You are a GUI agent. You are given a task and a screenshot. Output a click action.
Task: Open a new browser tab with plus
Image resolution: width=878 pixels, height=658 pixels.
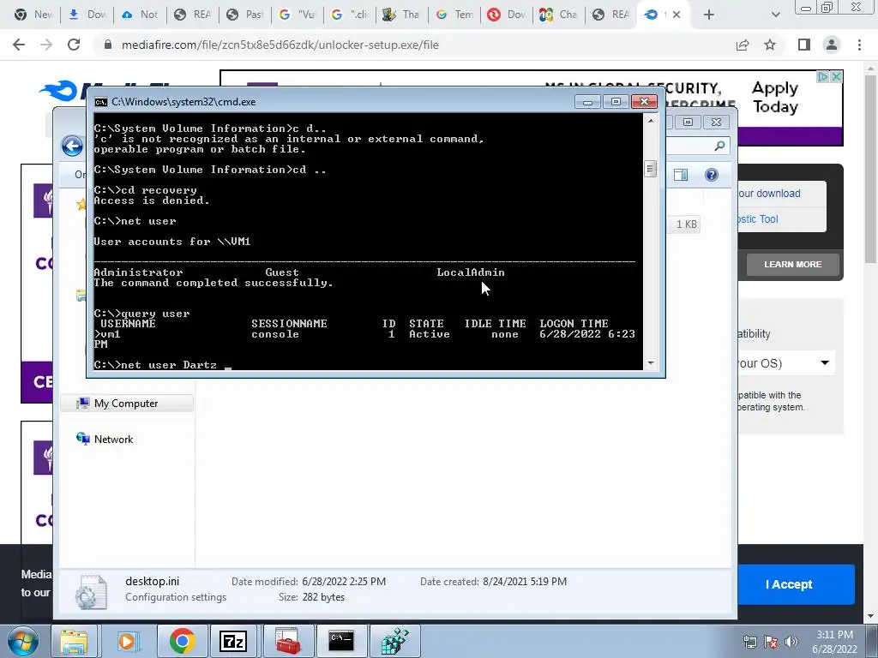click(x=709, y=15)
